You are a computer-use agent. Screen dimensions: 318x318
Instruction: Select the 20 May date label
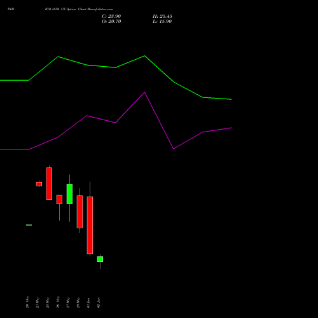27,302
